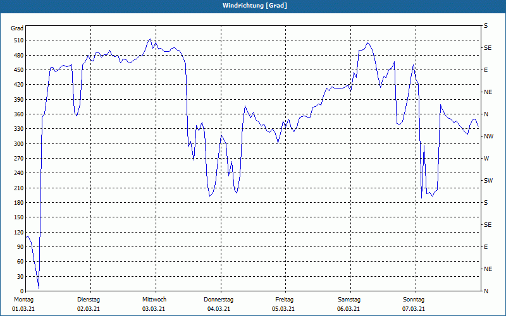Click the 300 tick label
506x316 pixels.
pyautogui.click(x=18, y=144)
